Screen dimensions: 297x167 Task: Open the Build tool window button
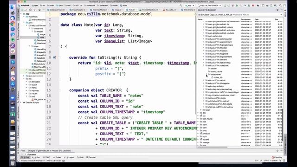[x=80, y=157]
